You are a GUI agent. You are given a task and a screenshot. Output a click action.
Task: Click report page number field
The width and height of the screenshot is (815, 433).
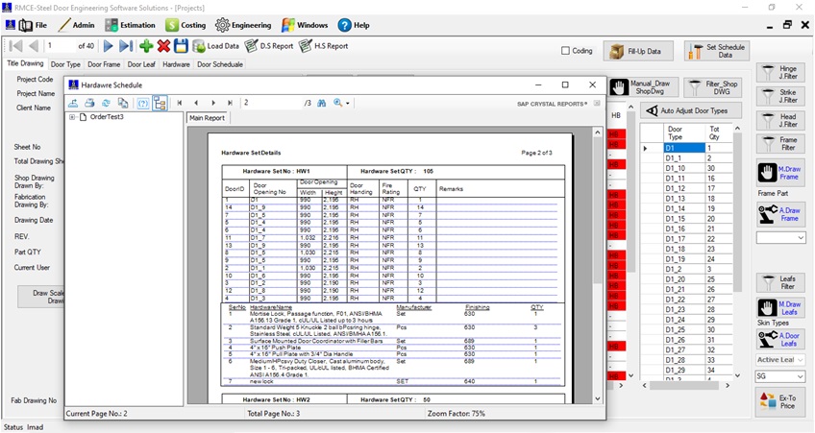coord(270,103)
